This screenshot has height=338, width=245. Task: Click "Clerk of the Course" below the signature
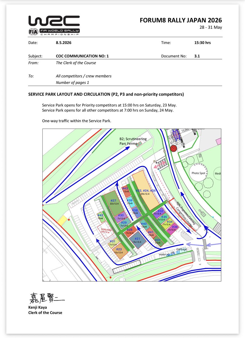pyautogui.click(x=45, y=313)
